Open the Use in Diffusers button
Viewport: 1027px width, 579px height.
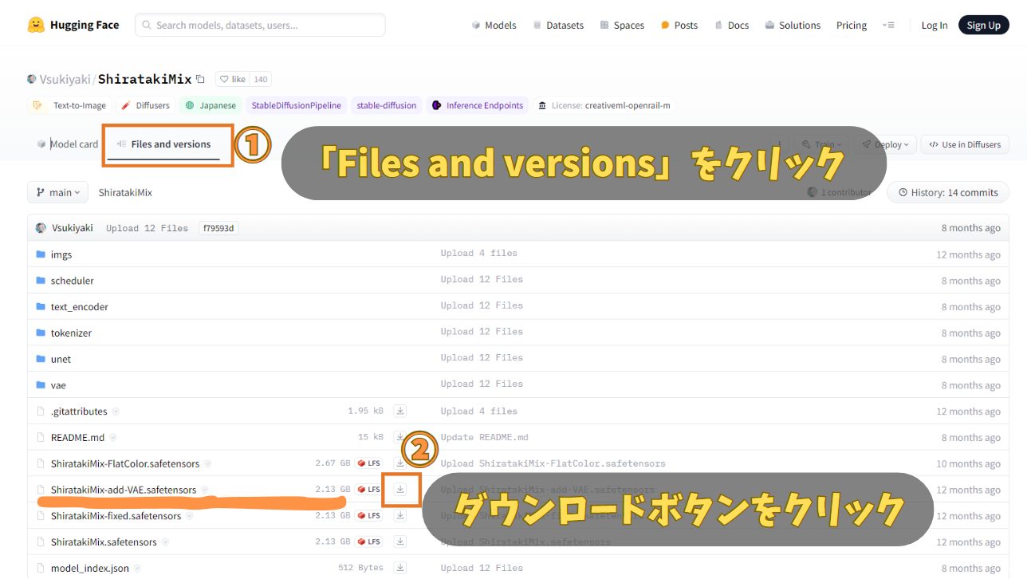point(965,144)
